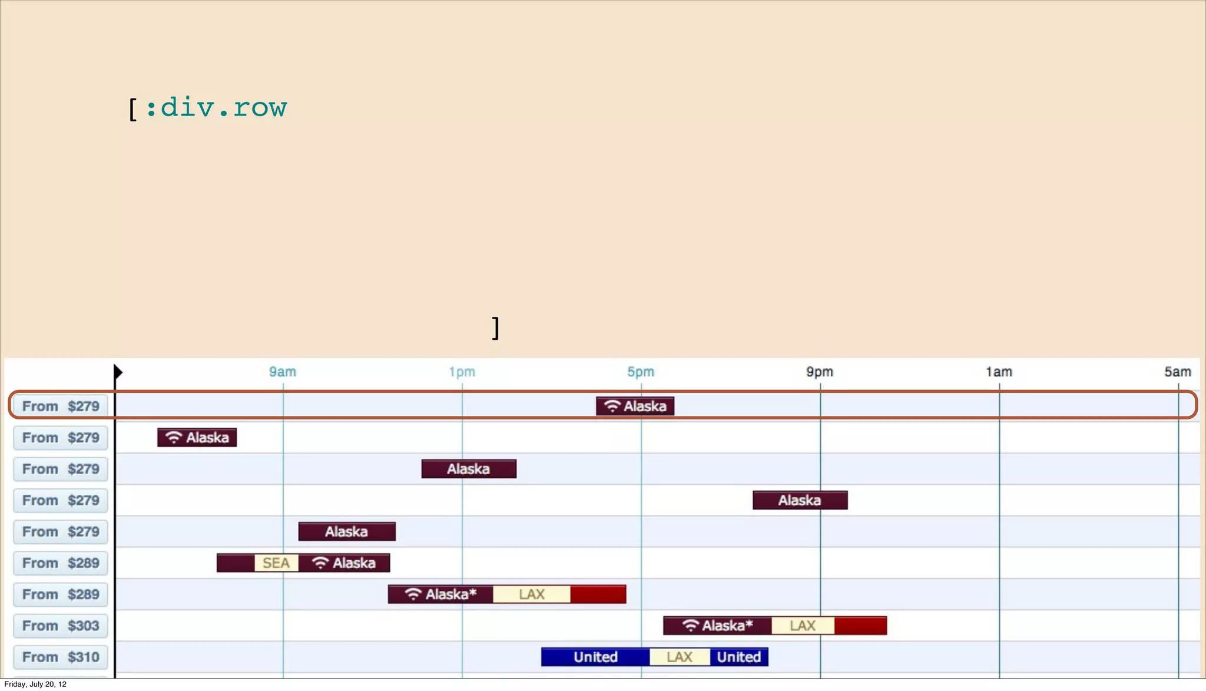Screen dimensions: 1206x691
Task: Click the second United flight segment
Action: point(739,657)
